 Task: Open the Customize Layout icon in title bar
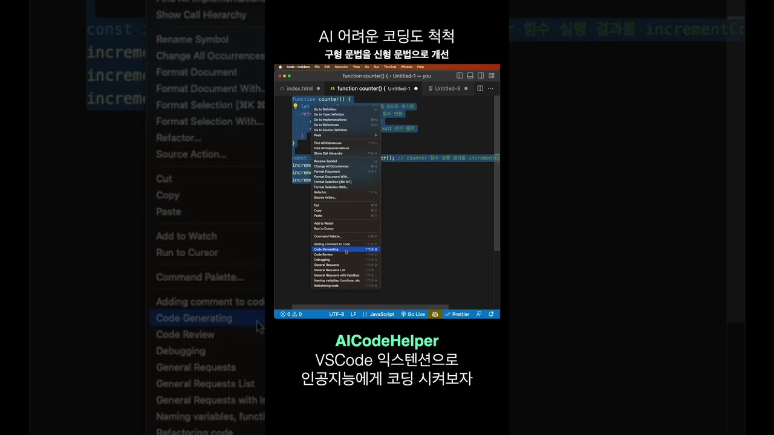[492, 76]
